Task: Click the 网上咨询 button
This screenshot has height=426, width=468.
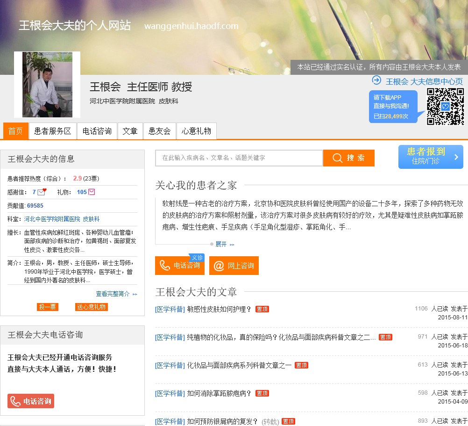Action: coord(234,265)
